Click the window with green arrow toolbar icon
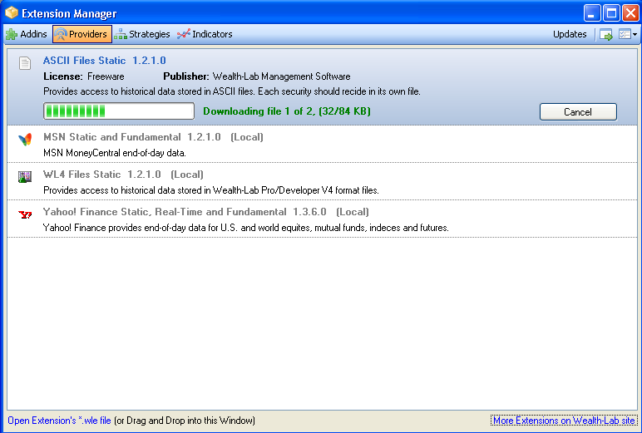 605,34
